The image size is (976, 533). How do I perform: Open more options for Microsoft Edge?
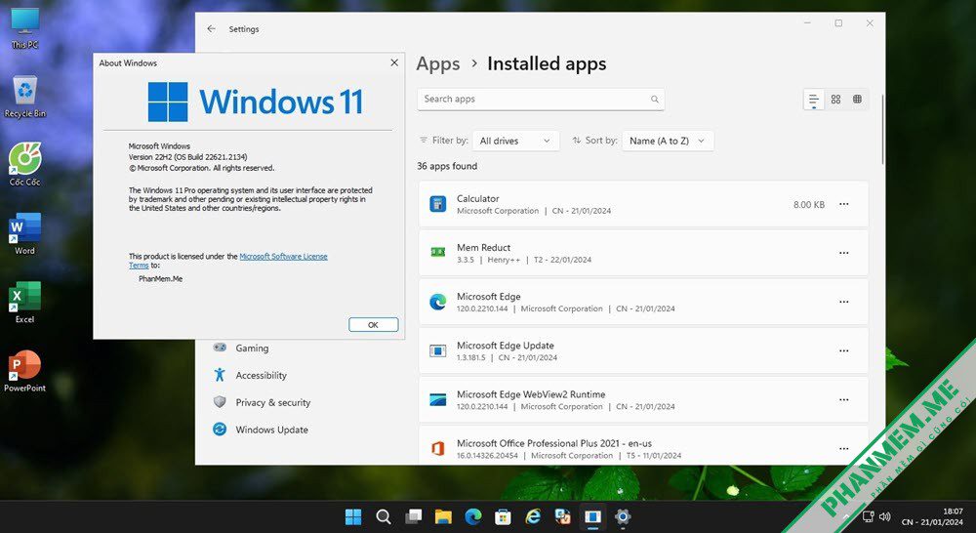pyautogui.click(x=843, y=302)
